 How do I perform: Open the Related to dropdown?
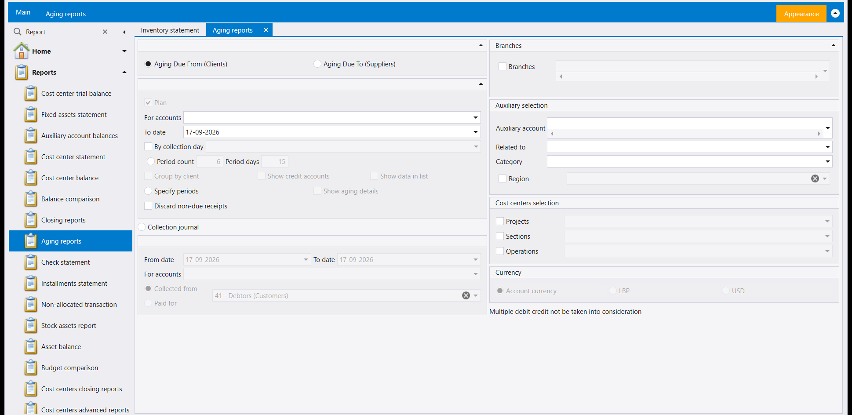828,147
